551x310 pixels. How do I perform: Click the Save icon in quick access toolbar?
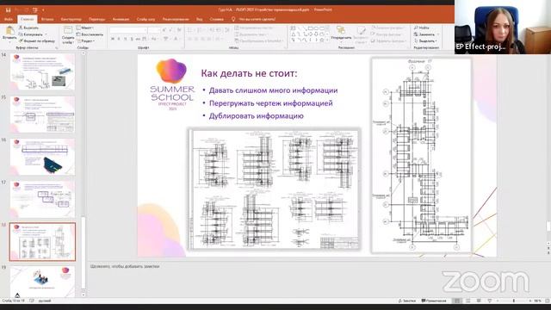click(x=8, y=9)
